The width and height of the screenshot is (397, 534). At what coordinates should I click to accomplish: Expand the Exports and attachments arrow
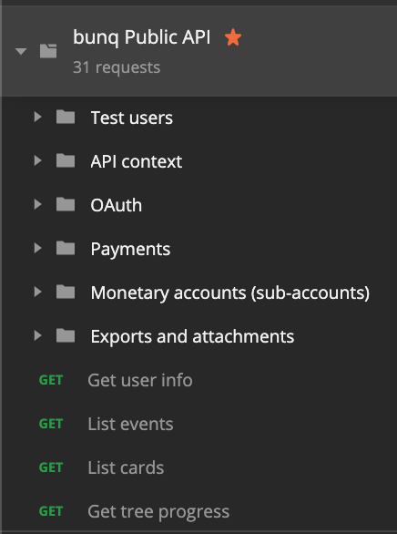(x=37, y=335)
